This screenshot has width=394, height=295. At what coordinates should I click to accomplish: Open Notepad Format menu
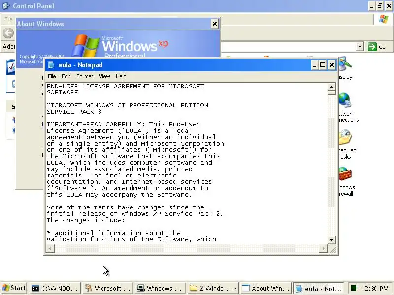click(85, 76)
